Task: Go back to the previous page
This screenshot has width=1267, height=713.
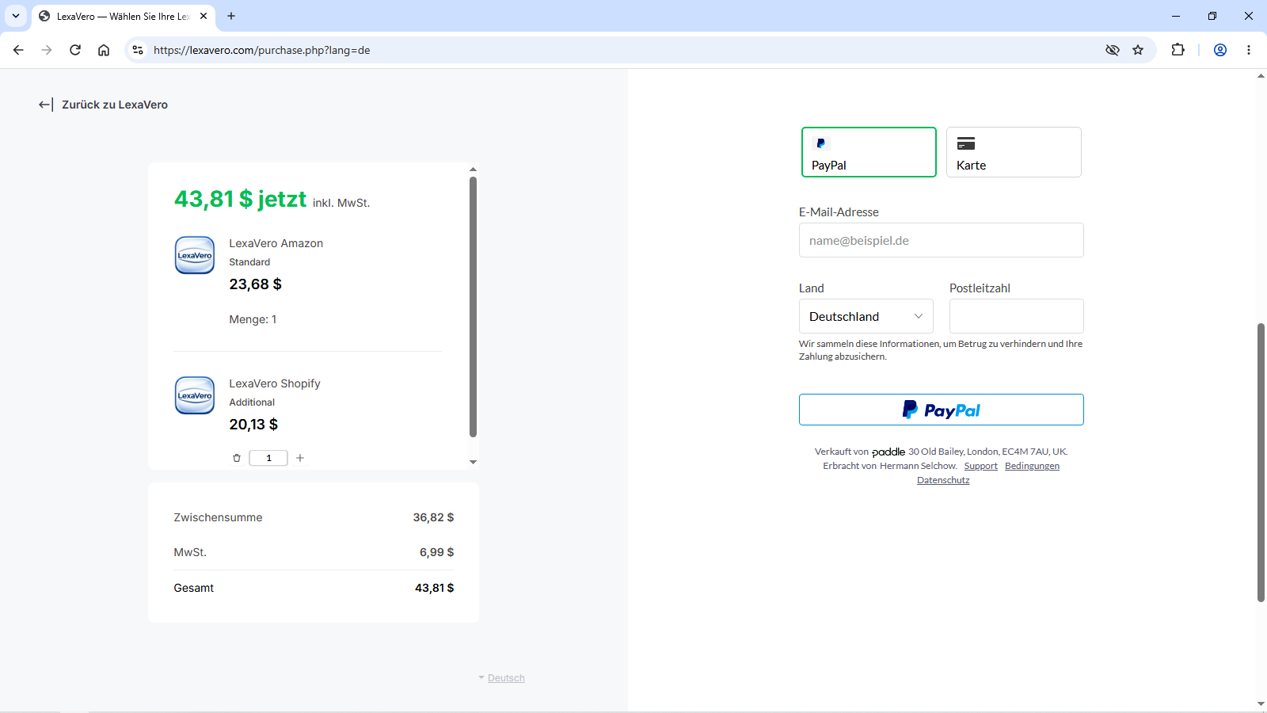Action: pyautogui.click(x=18, y=50)
